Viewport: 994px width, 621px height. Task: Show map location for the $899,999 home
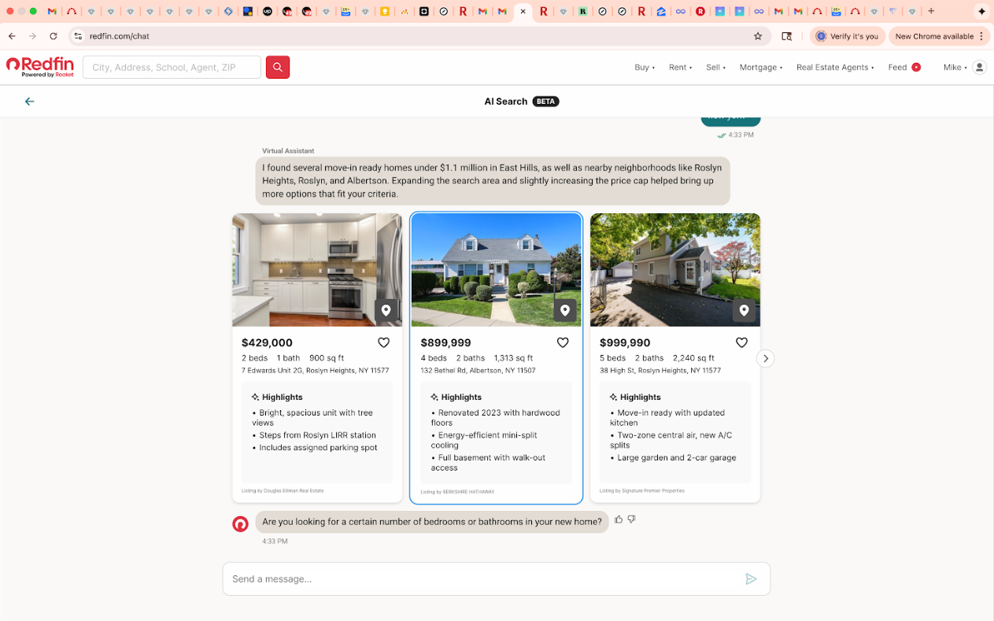pos(564,310)
